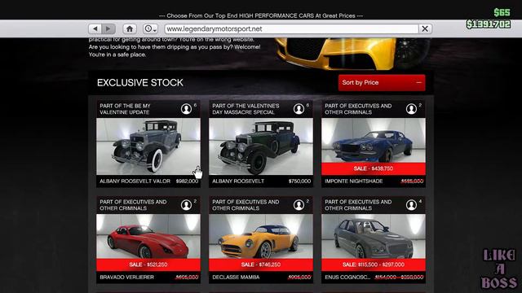The width and height of the screenshot is (522, 293).
Task: Click the SALE - $438,750 banner
Action: click(x=374, y=168)
